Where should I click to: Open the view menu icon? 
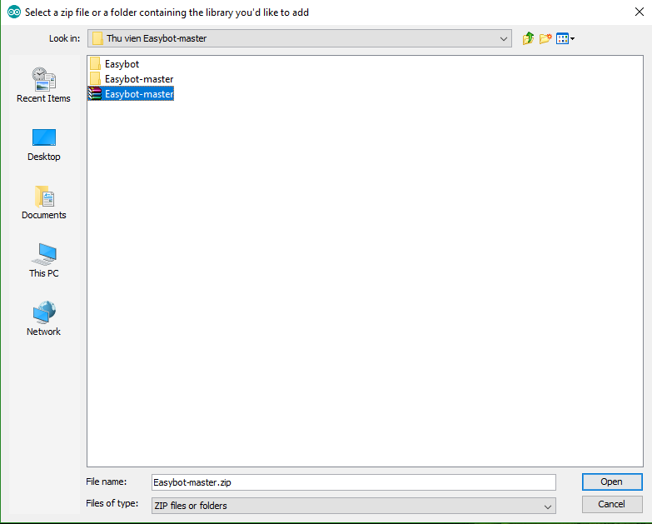(565, 38)
